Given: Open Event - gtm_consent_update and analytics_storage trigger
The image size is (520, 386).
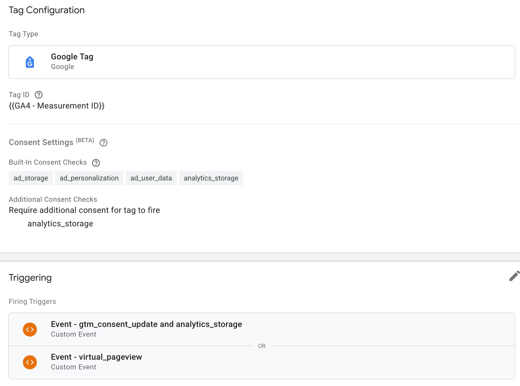Looking at the screenshot, I should pyautogui.click(x=262, y=329).
